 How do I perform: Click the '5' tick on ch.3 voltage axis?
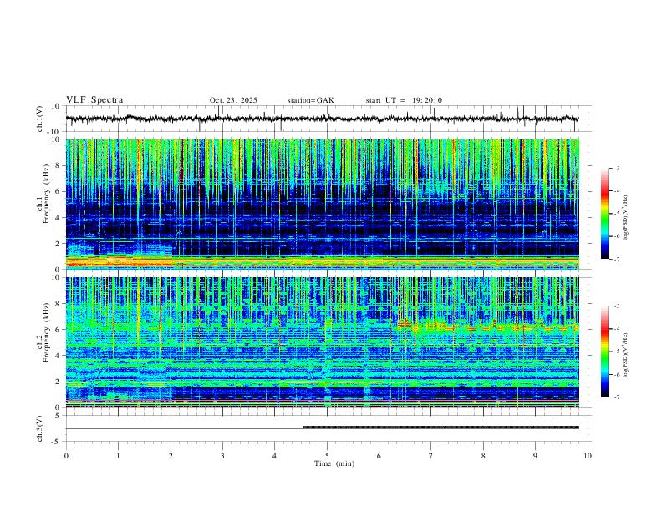[58, 416]
